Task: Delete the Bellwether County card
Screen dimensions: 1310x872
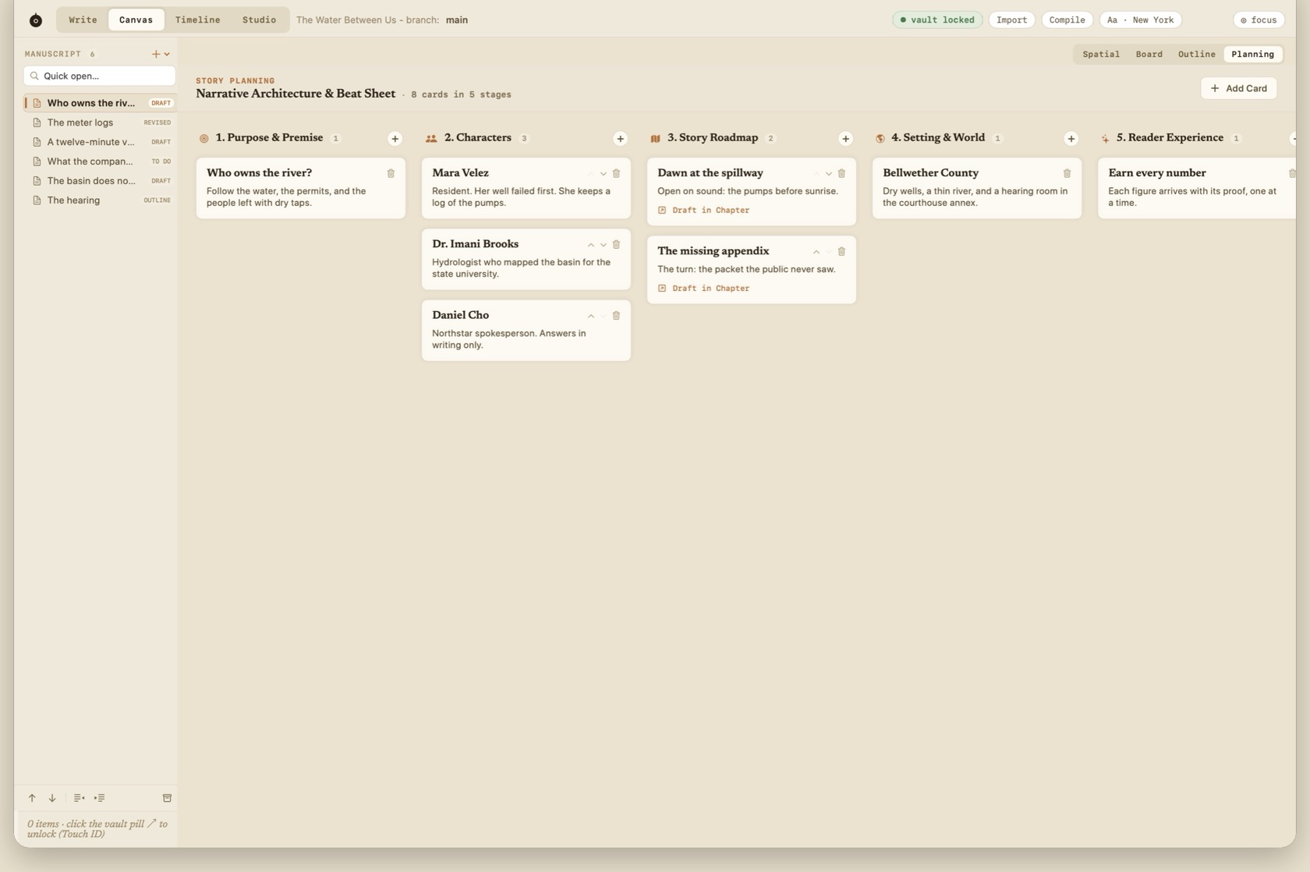Action: pyautogui.click(x=1067, y=173)
